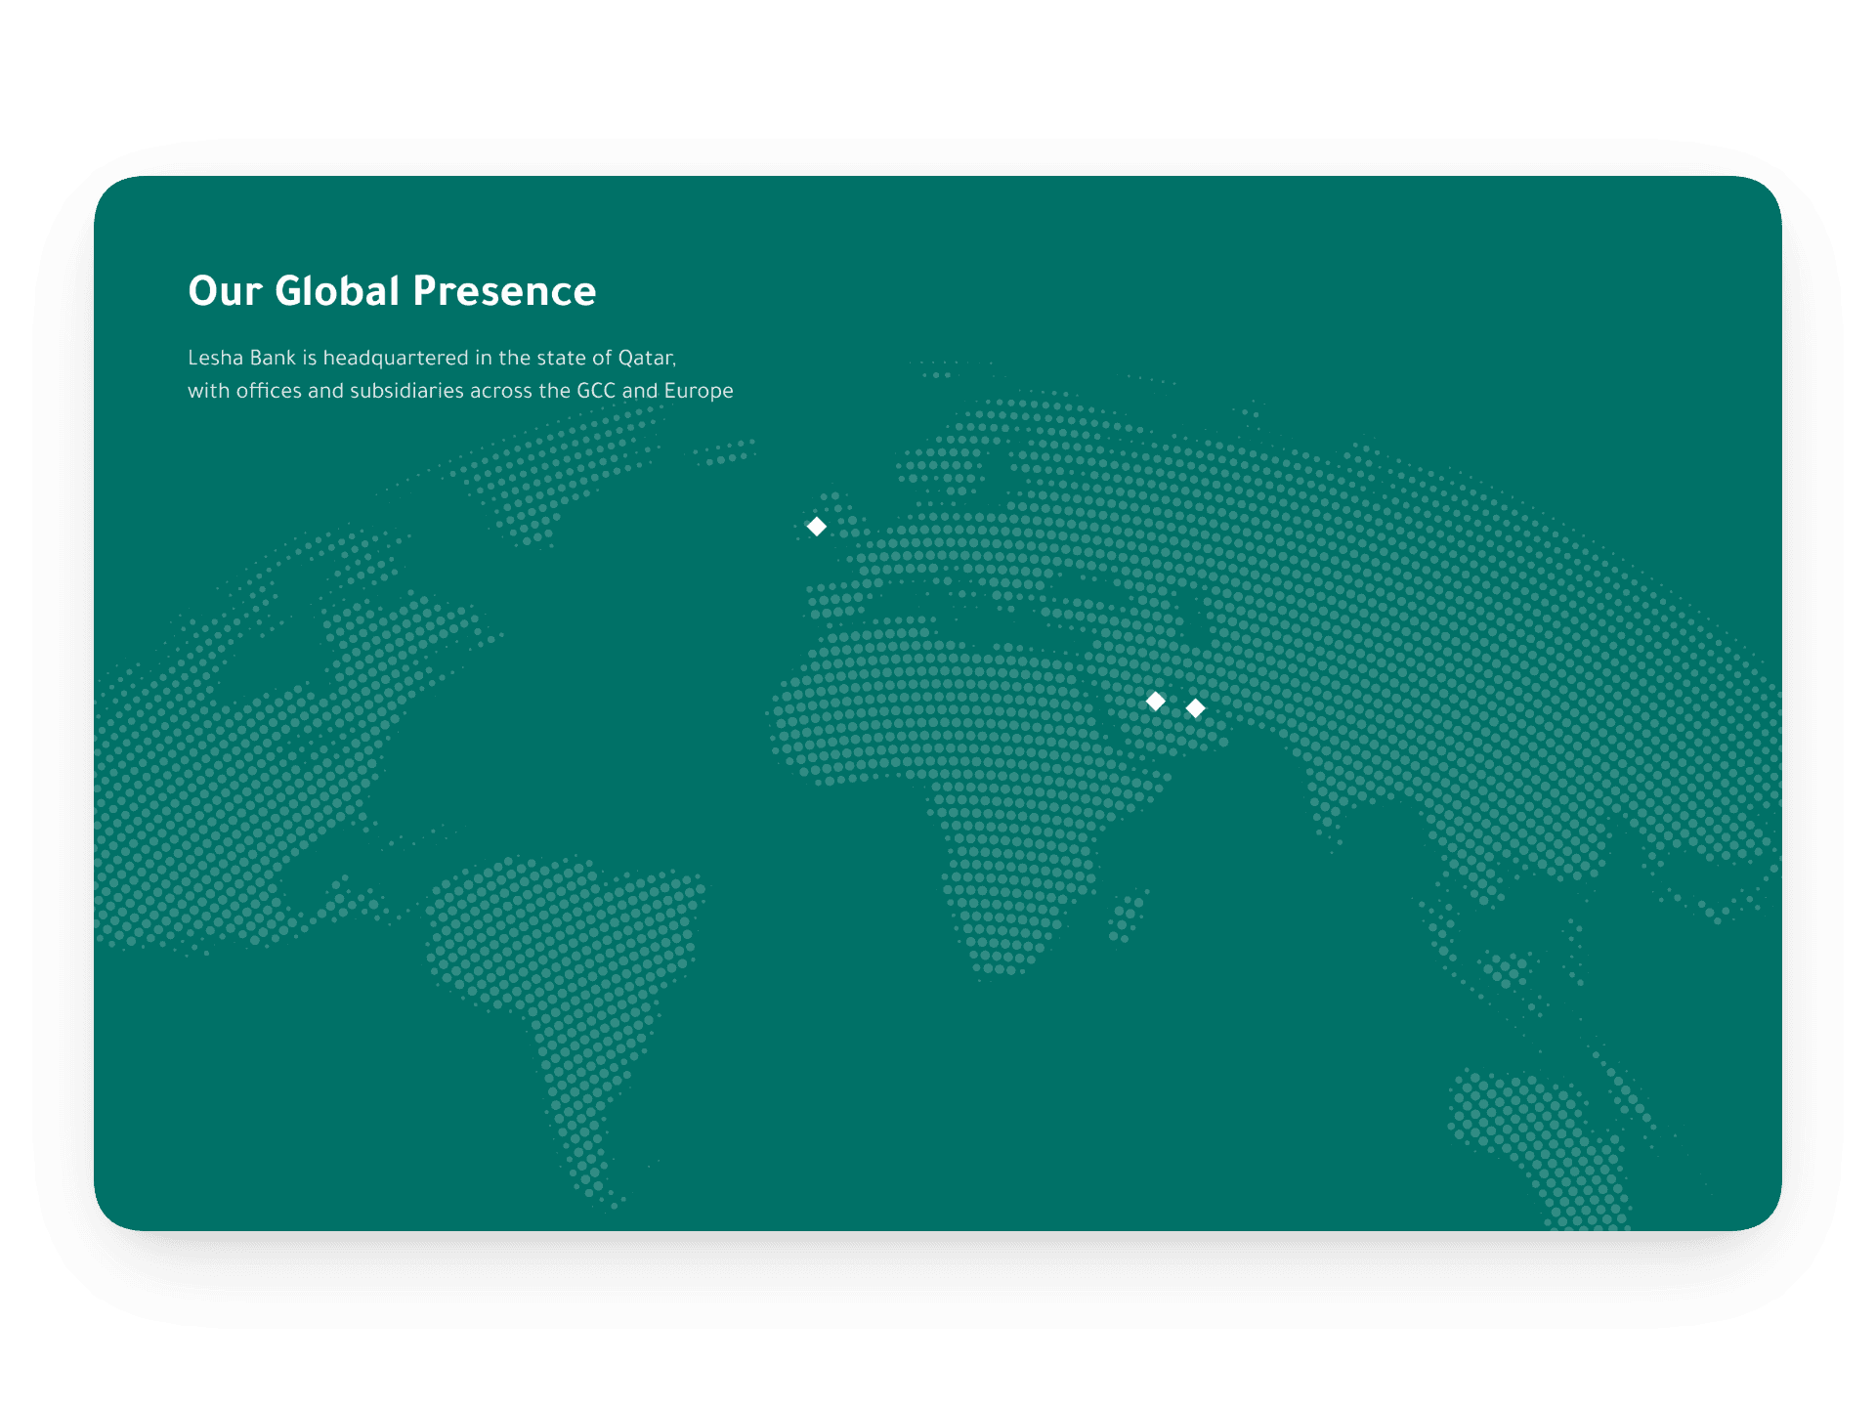This screenshot has height=1407, width=1876.
Task: Click the "GCC" text in the description
Action: coord(596,391)
